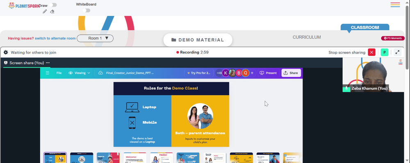Open the colored hamburger menu

click(x=395, y=4)
